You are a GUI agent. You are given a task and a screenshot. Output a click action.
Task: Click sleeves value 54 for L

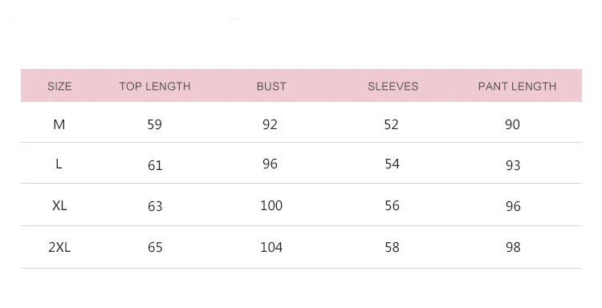pos(392,164)
